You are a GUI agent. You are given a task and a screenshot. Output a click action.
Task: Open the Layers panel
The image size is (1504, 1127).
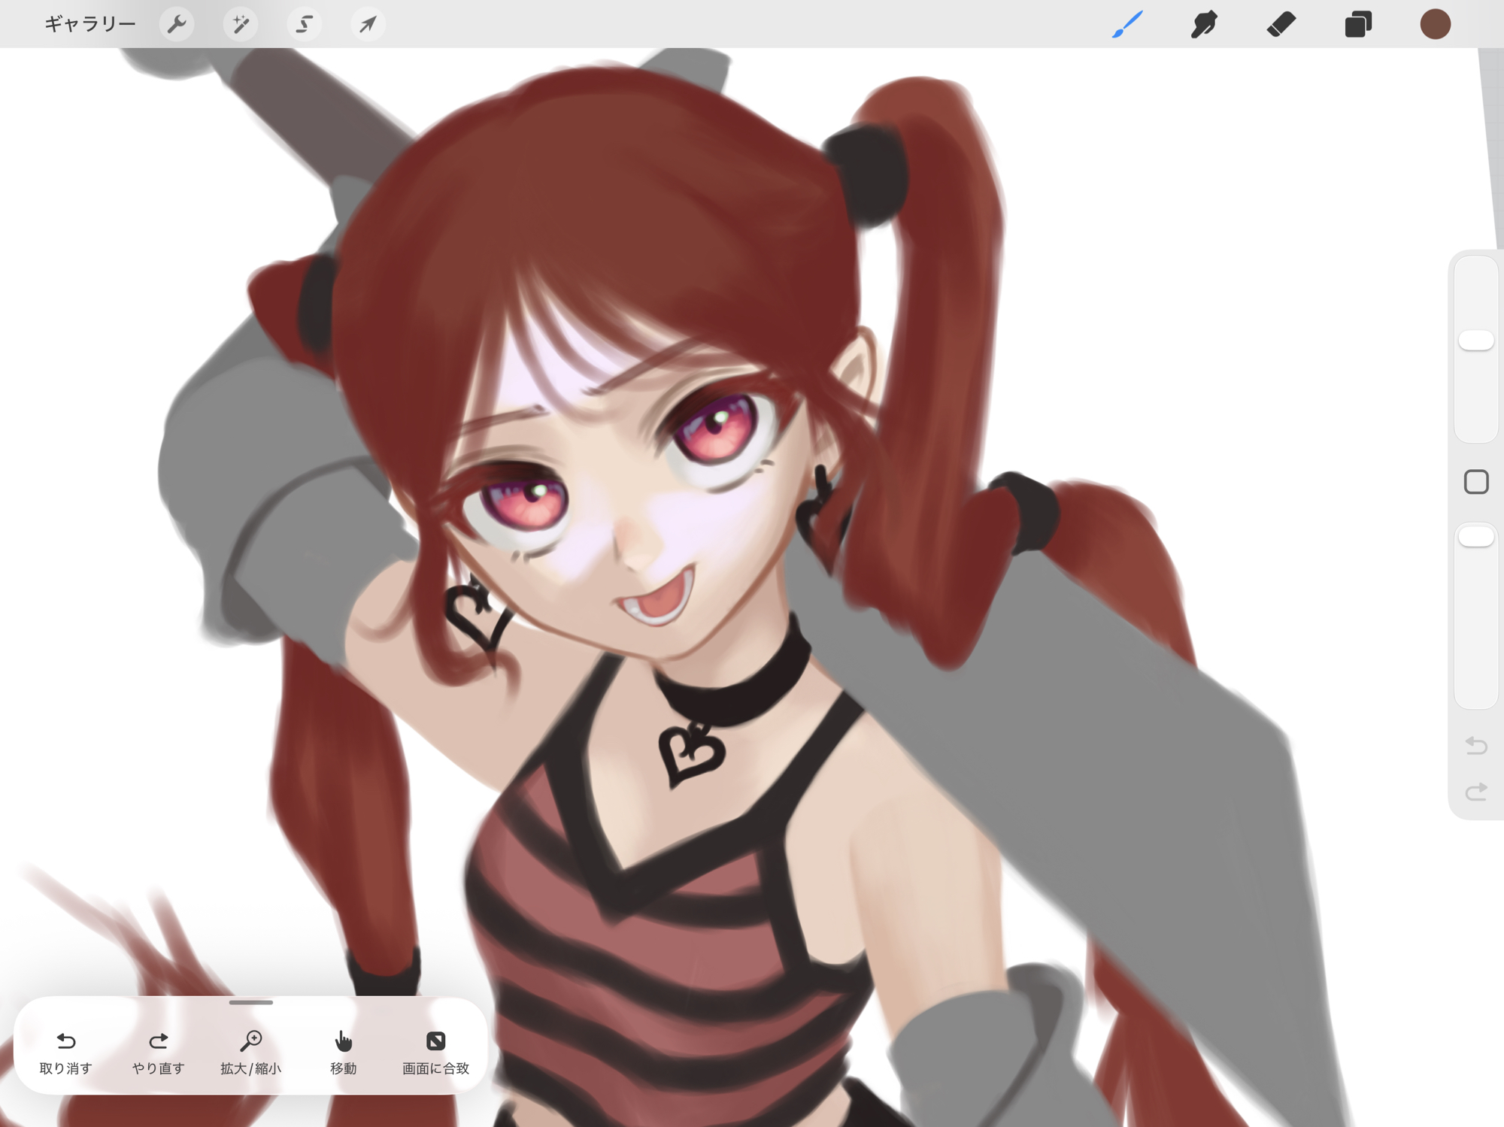click(x=1358, y=24)
